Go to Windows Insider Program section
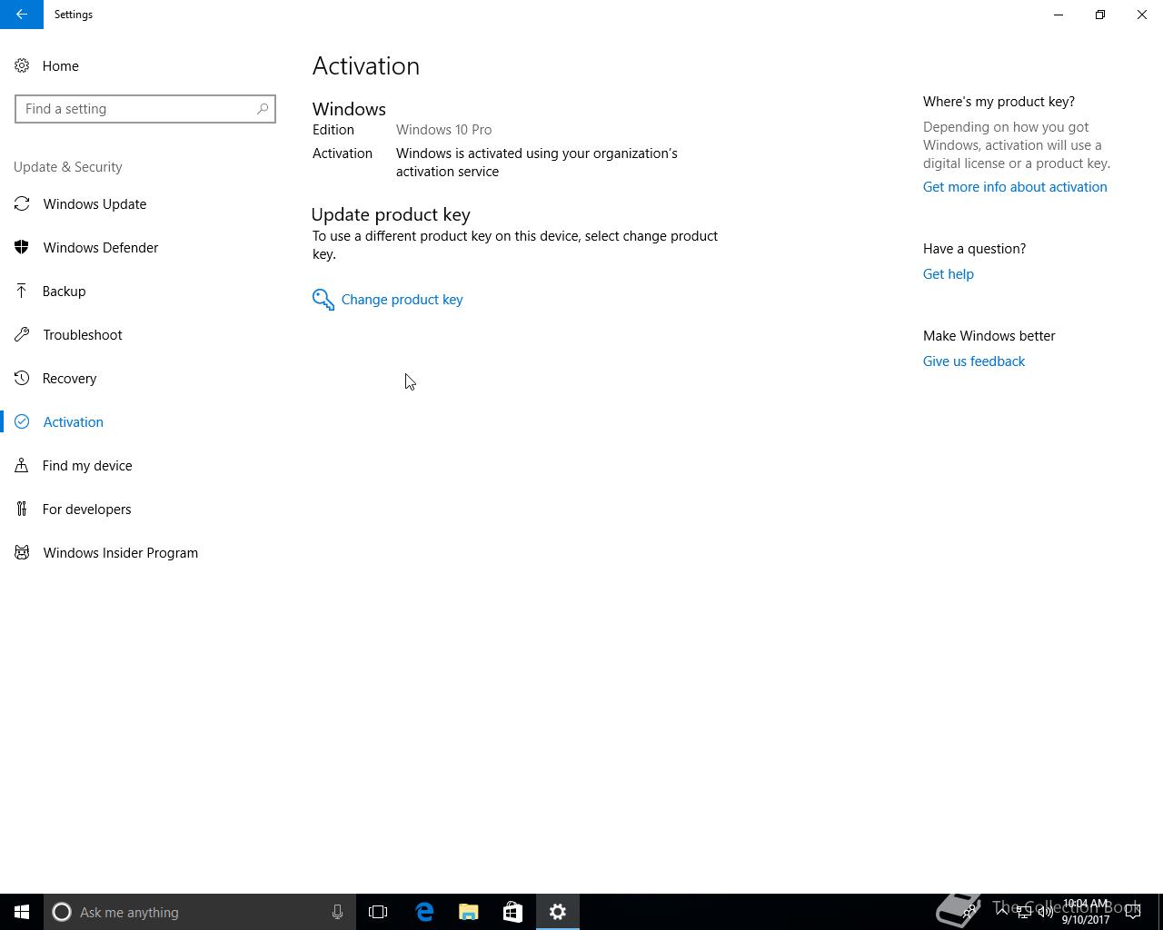The image size is (1163, 930). [121, 553]
